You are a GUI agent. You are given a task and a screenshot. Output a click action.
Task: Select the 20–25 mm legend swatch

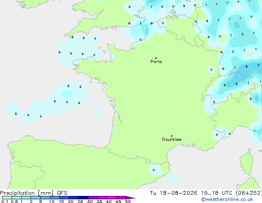click(x=74, y=198)
